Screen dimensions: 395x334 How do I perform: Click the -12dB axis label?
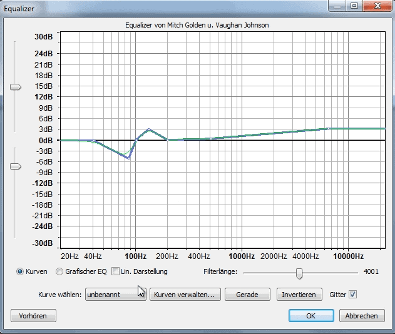tap(43, 183)
